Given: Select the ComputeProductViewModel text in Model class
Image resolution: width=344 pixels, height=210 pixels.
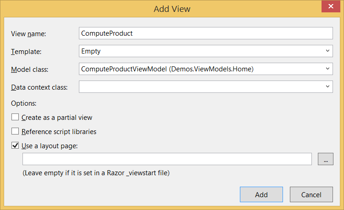Looking at the screenshot, I should [x=167, y=69].
